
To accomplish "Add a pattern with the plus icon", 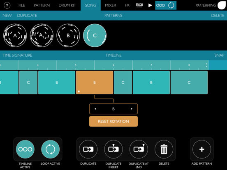I will click(202, 149).
